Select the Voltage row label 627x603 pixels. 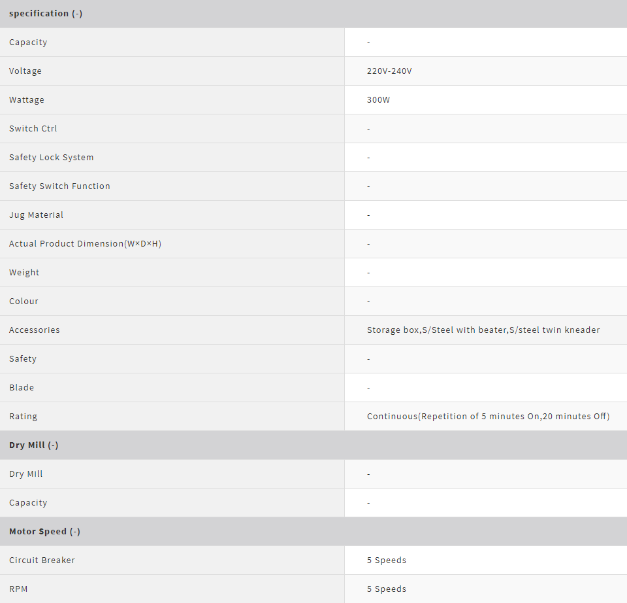coord(25,71)
